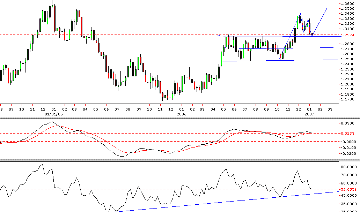Click the 1.3500 price axis label
The height and width of the screenshot is (212, 360).
(x=347, y=9)
